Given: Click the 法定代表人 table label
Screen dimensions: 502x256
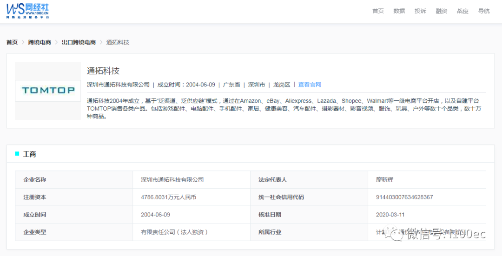Looking at the screenshot, I should coord(272,179).
